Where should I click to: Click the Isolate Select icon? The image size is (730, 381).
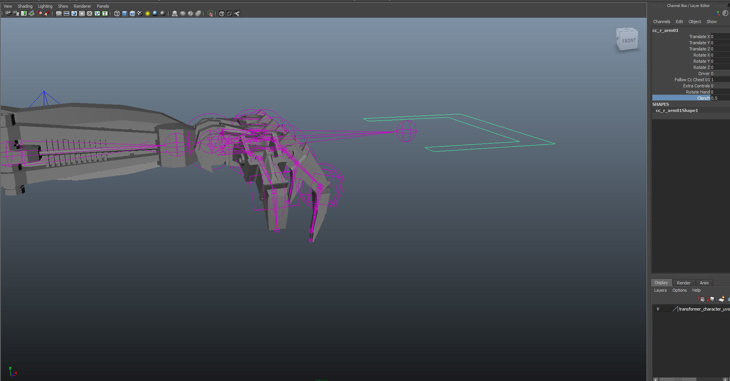point(210,13)
